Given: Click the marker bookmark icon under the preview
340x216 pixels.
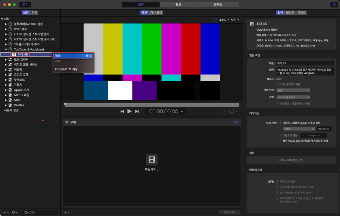Looking at the screenshot, I should [220, 112].
